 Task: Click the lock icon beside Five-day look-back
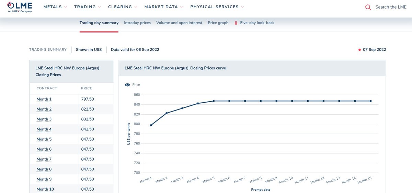click(x=236, y=23)
